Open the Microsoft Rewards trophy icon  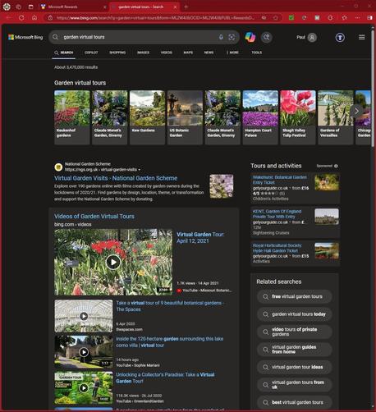pos(340,37)
